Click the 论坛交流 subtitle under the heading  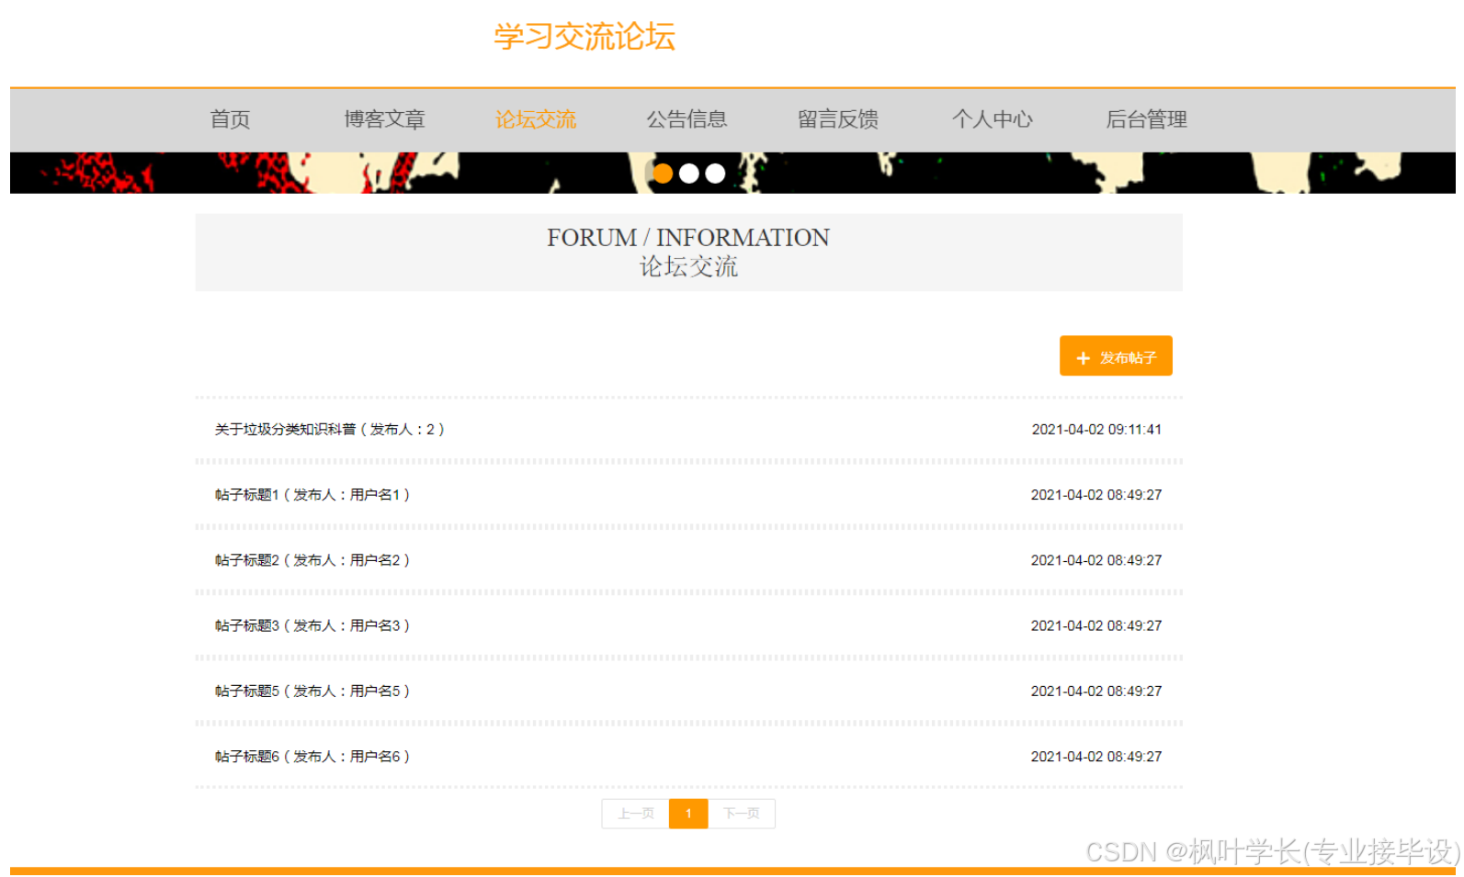(x=688, y=267)
